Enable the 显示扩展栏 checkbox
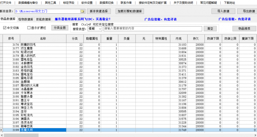This screenshot has height=137, width=257. [29, 28]
